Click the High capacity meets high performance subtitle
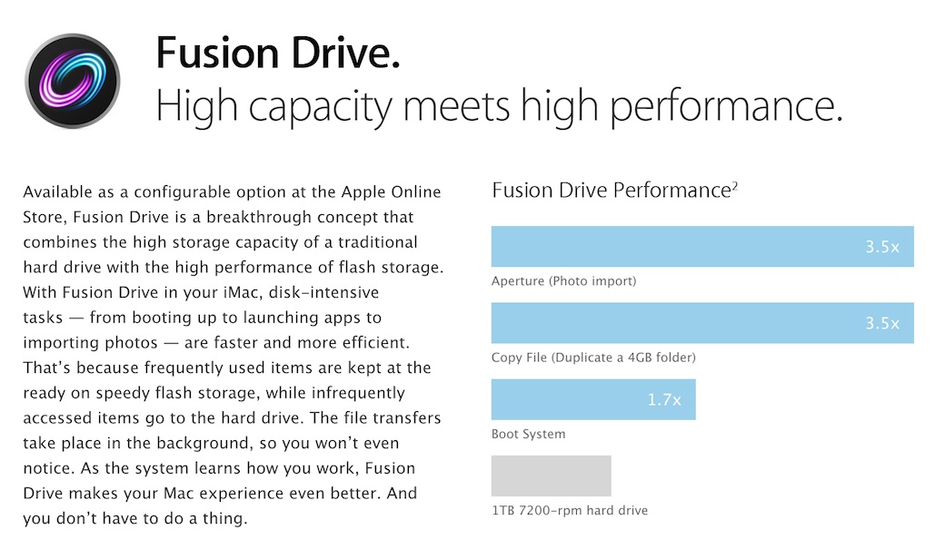The height and width of the screenshot is (549, 945). pos(499,106)
